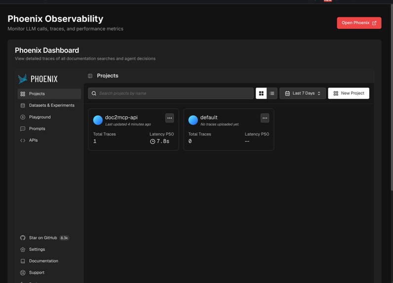393x283 pixels.
Task: Click the doc2mcp-api blue circle avatar
Action: [x=98, y=120]
